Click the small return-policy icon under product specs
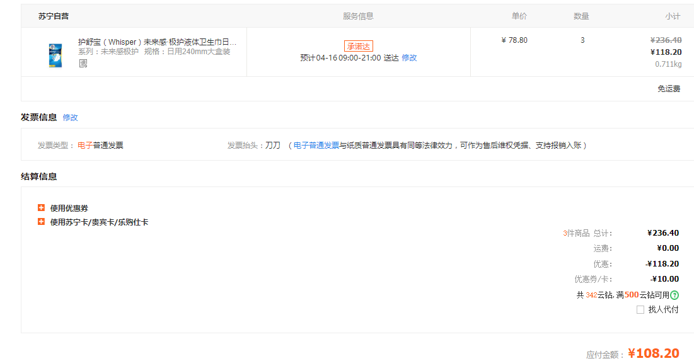The image size is (694, 361). (x=83, y=63)
